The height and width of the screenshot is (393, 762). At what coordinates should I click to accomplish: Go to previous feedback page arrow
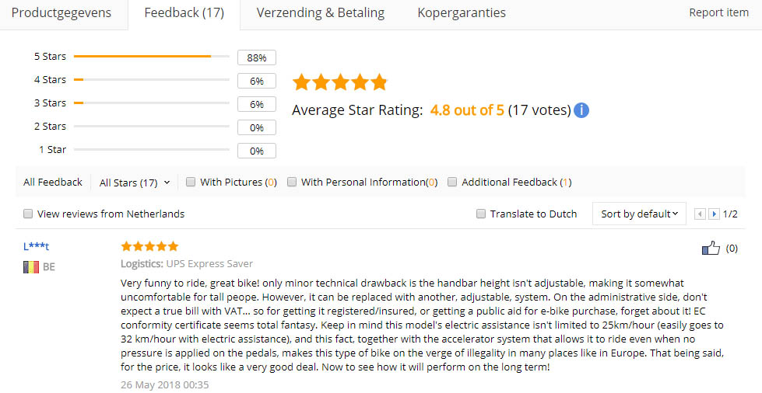click(x=700, y=214)
